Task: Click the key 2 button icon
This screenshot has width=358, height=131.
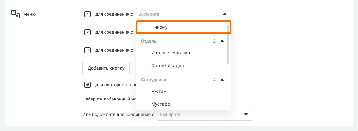Action: click(x=87, y=32)
